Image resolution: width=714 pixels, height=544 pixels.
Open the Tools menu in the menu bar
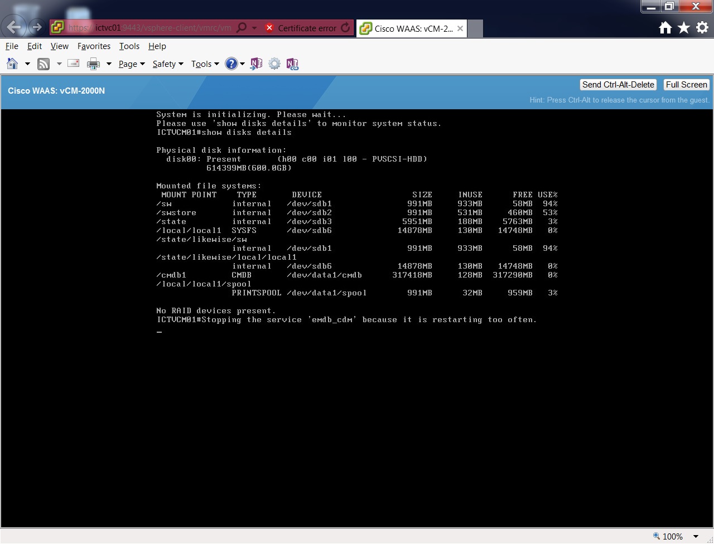pyautogui.click(x=129, y=46)
